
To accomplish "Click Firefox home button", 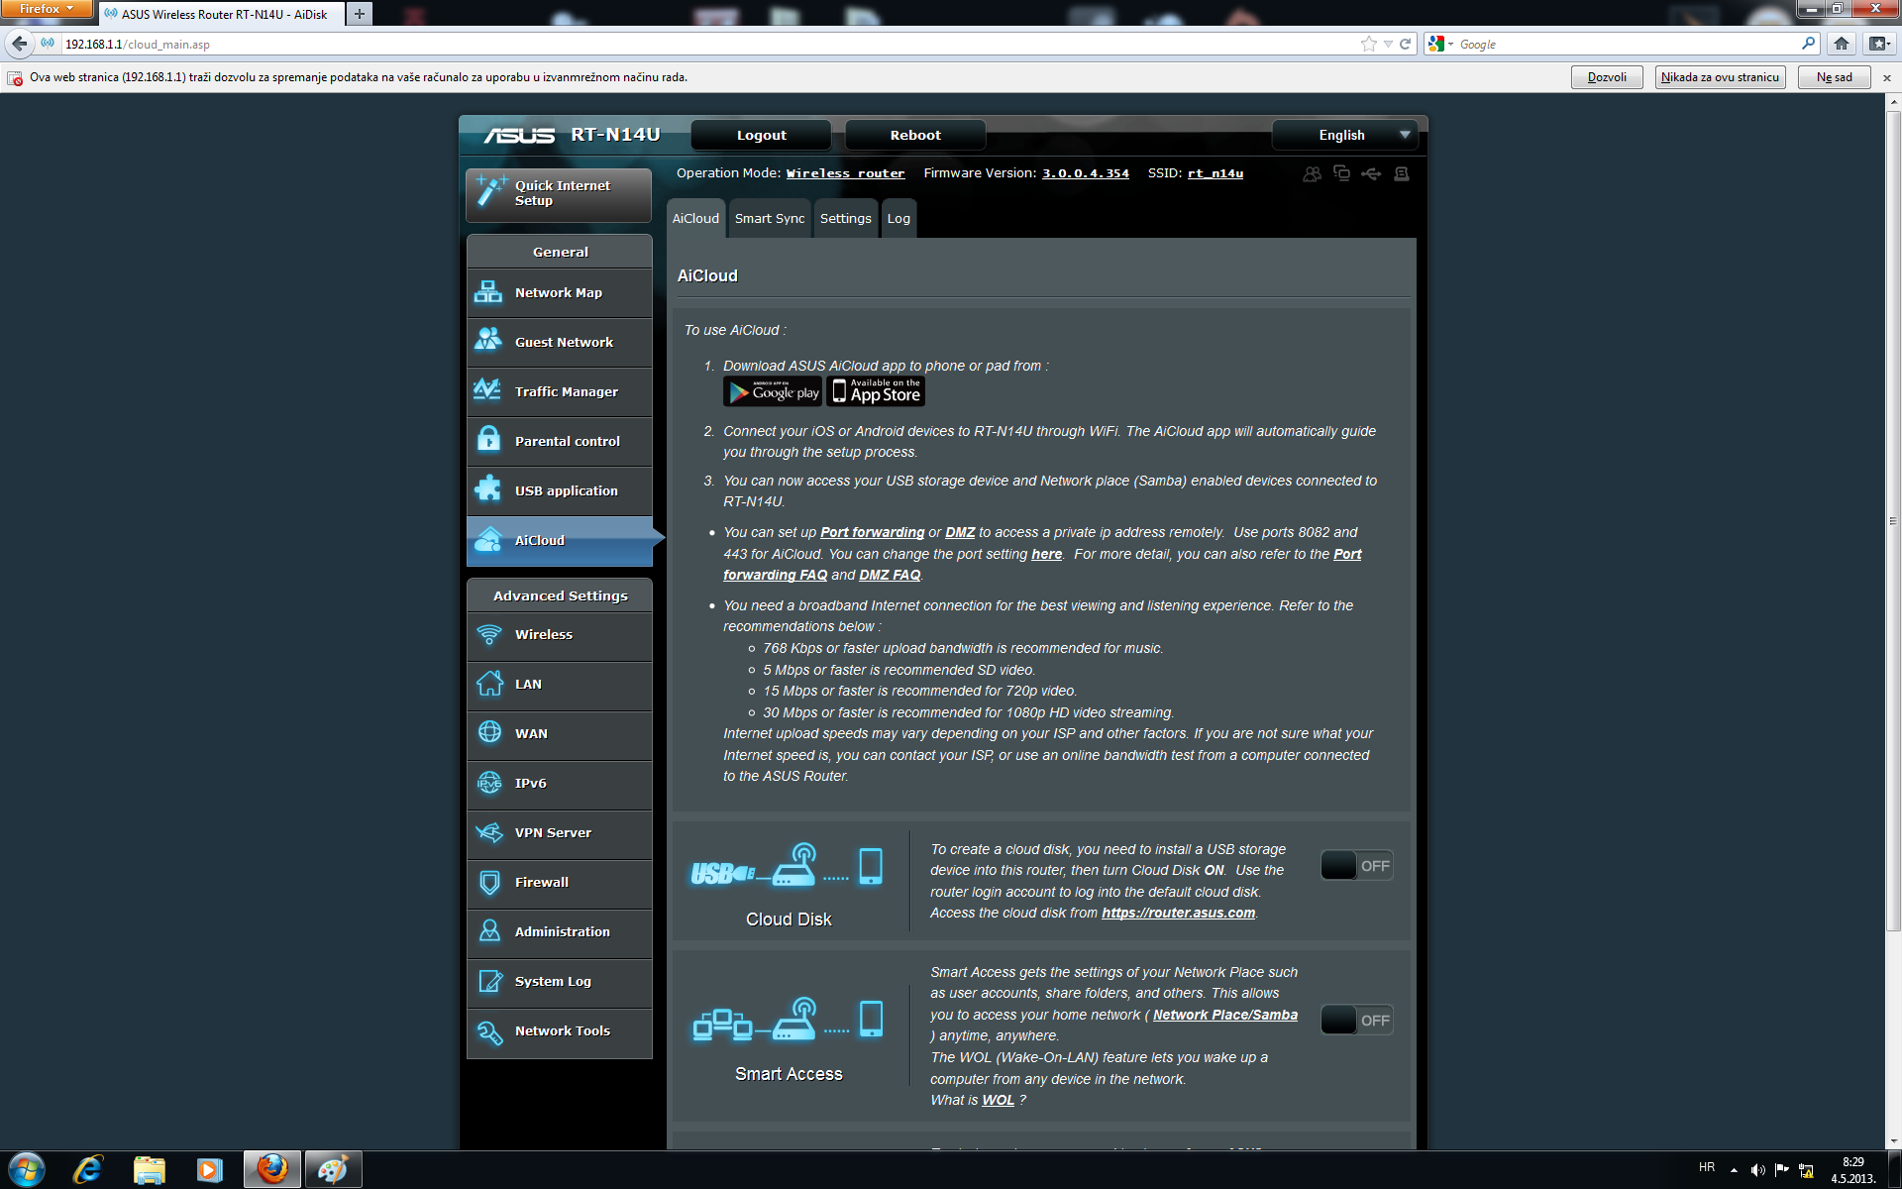I will (x=1841, y=44).
